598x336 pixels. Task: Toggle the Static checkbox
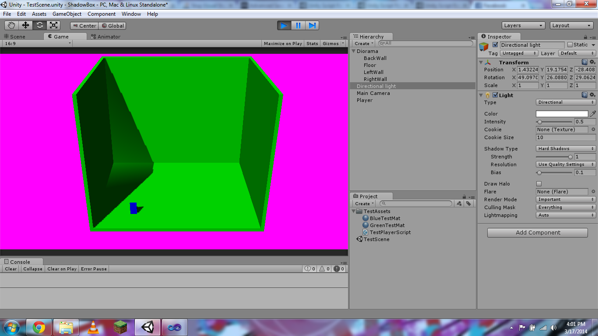coord(570,45)
